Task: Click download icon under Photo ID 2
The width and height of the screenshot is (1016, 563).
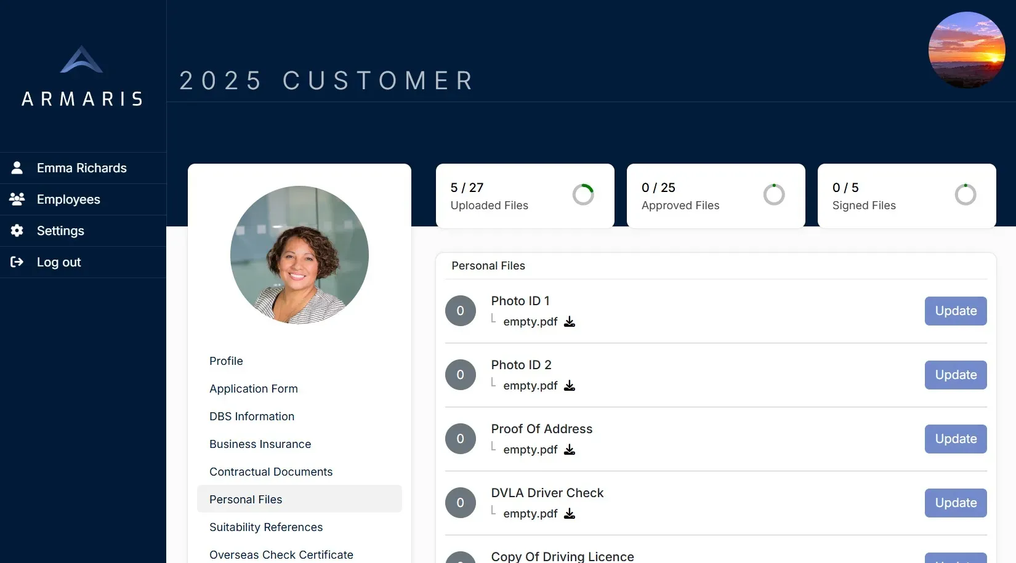Action: pyautogui.click(x=570, y=386)
